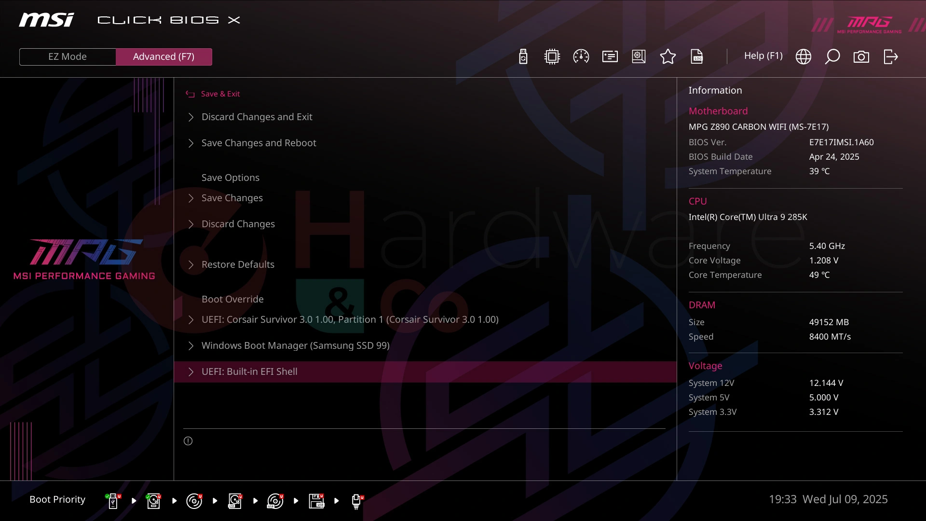Click chevron beside Discard Changes and Exit
926x521 pixels.
(x=191, y=117)
